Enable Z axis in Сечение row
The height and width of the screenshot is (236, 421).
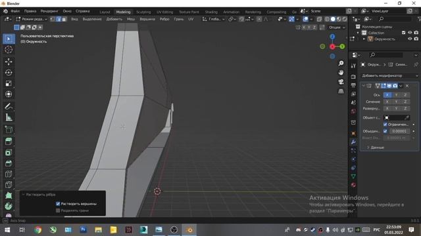pyautogui.click(x=405, y=102)
